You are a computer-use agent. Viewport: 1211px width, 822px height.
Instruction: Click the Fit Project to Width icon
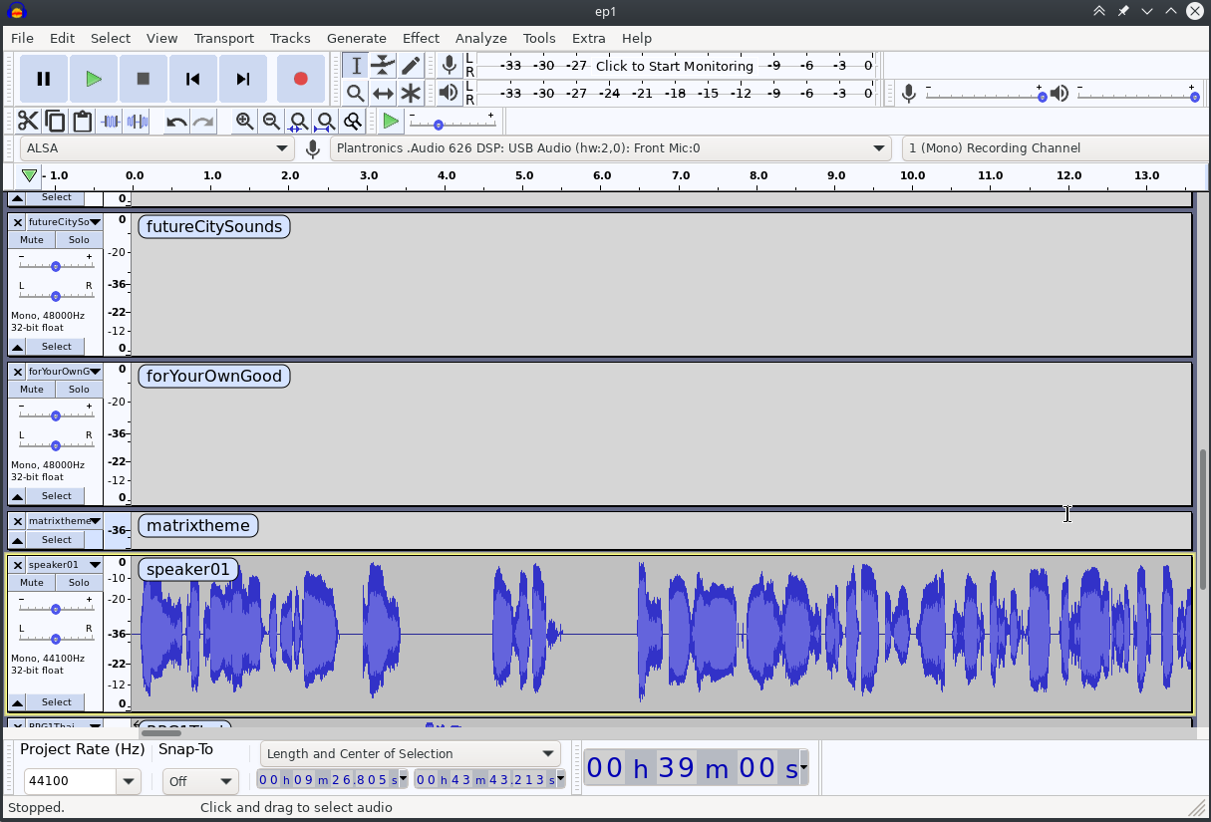pyautogui.click(x=325, y=121)
